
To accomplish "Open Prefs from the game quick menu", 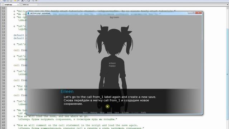I will click(143, 113).
